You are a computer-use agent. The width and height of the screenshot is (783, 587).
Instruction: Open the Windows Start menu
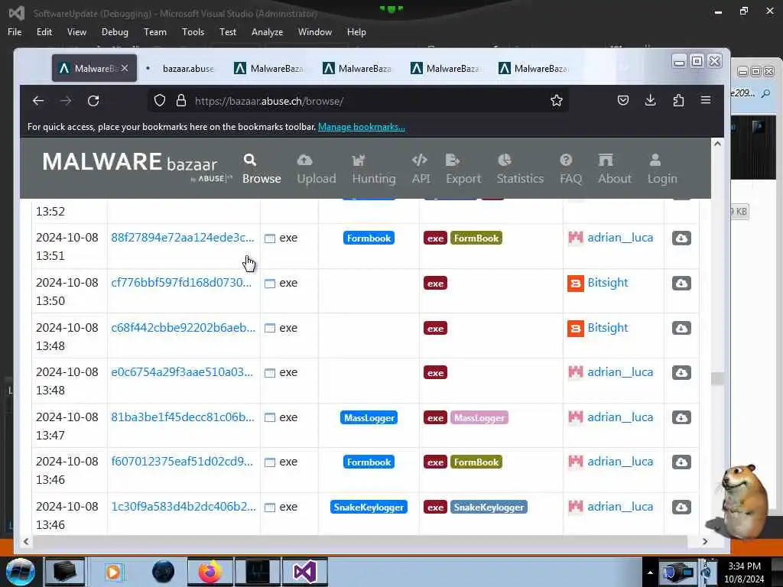pos(21,572)
